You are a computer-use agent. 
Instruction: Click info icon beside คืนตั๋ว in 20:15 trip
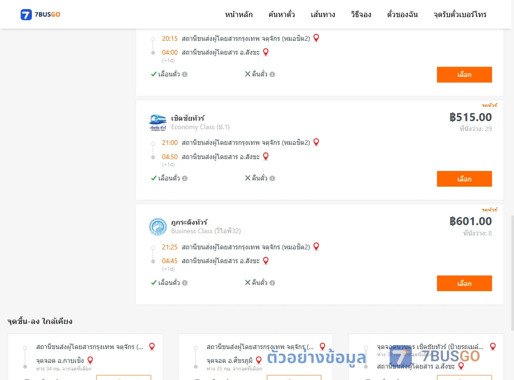point(272,74)
